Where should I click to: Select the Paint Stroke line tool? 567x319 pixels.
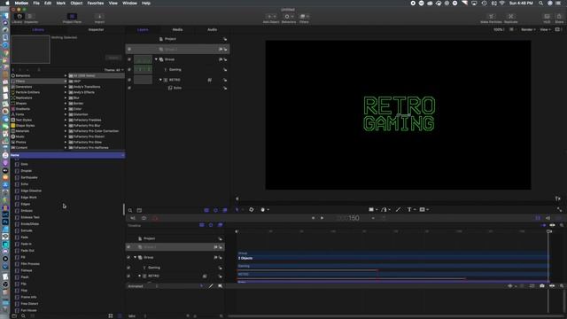point(398,209)
